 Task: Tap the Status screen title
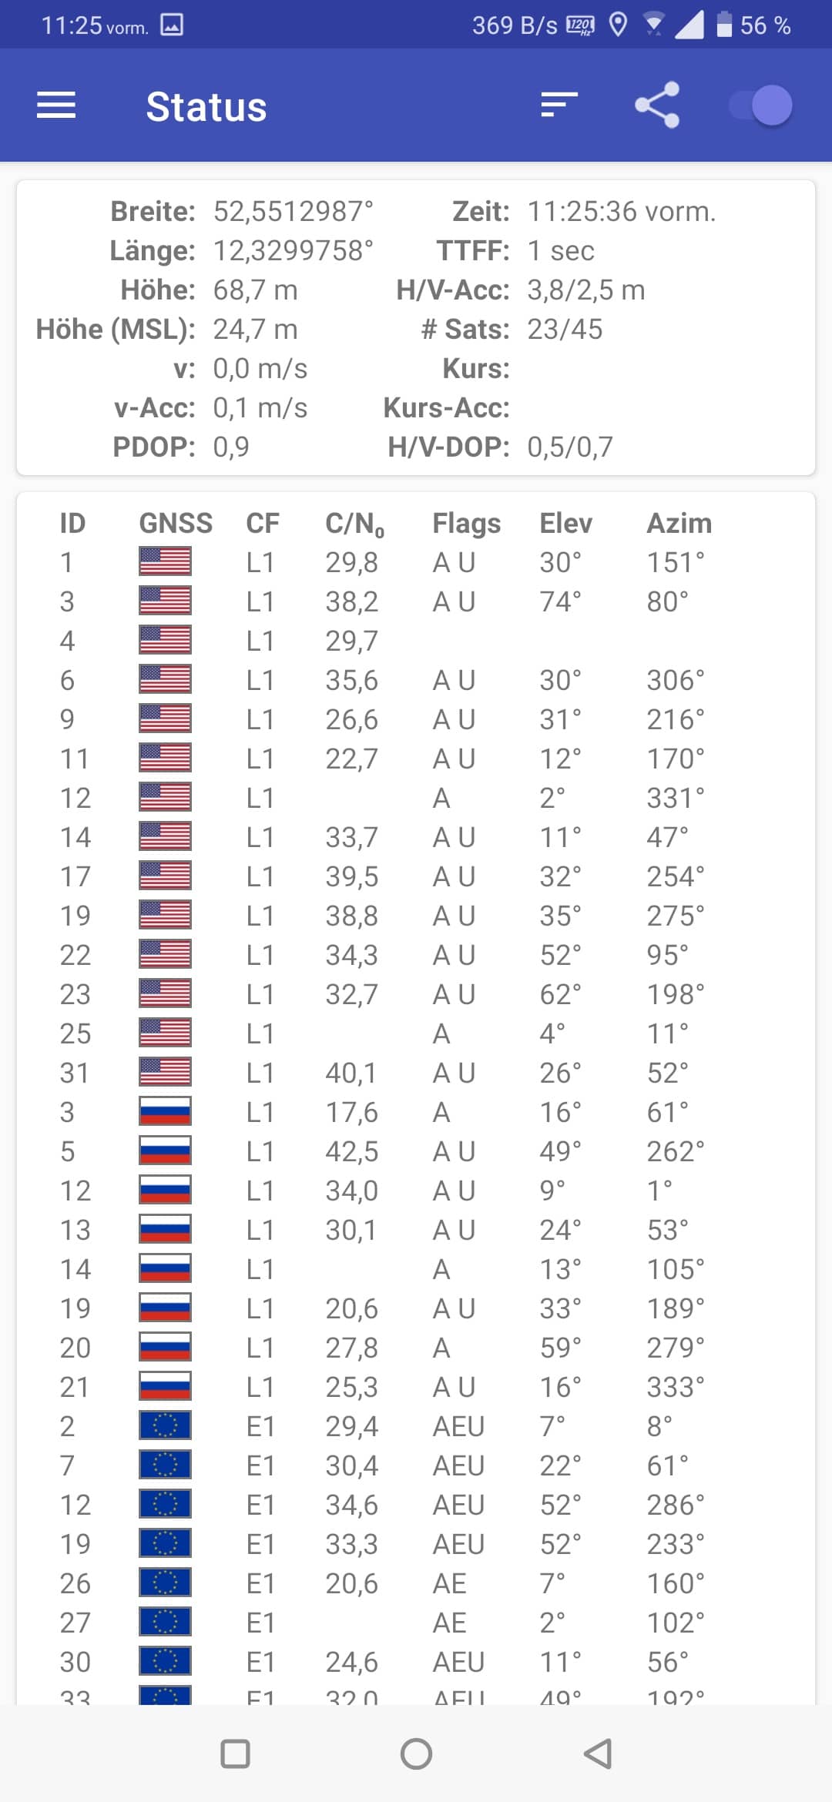pyautogui.click(x=206, y=106)
